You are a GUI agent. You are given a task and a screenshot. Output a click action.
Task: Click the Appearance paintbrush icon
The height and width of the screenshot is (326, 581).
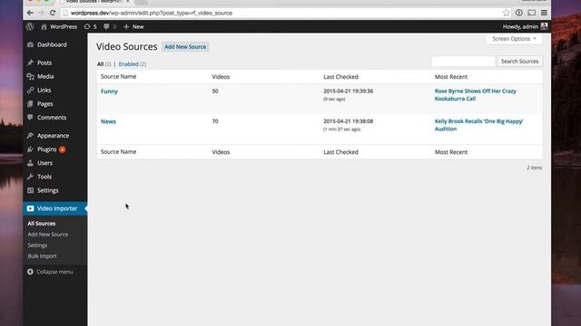tap(30, 136)
